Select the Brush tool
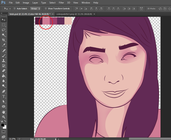Screen dimensions: 171x140 point(4,56)
